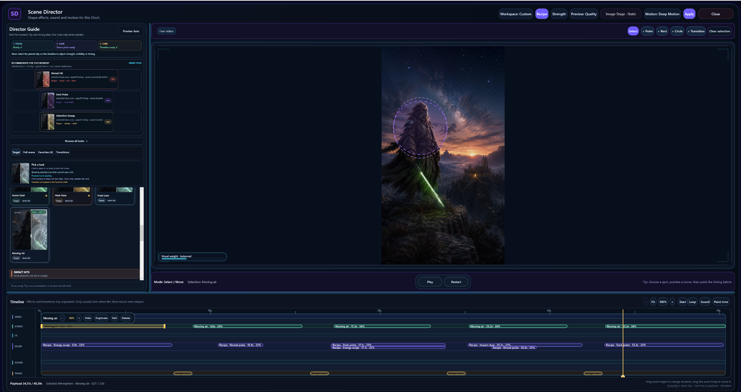Try the Reveal Hit recommendation
Viewport: 741px width, 392px height.
coord(113,79)
